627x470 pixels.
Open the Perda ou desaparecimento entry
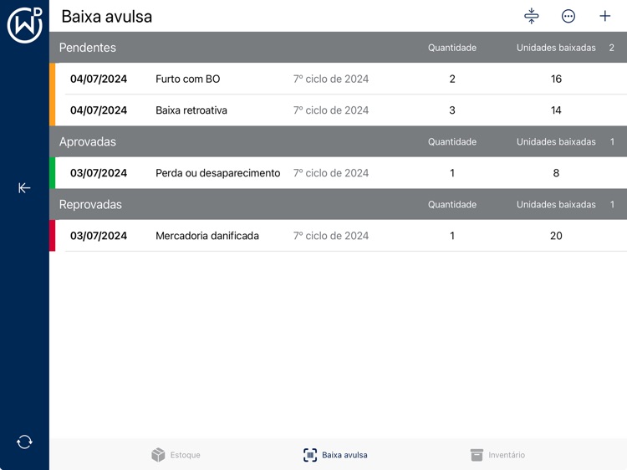click(x=338, y=173)
